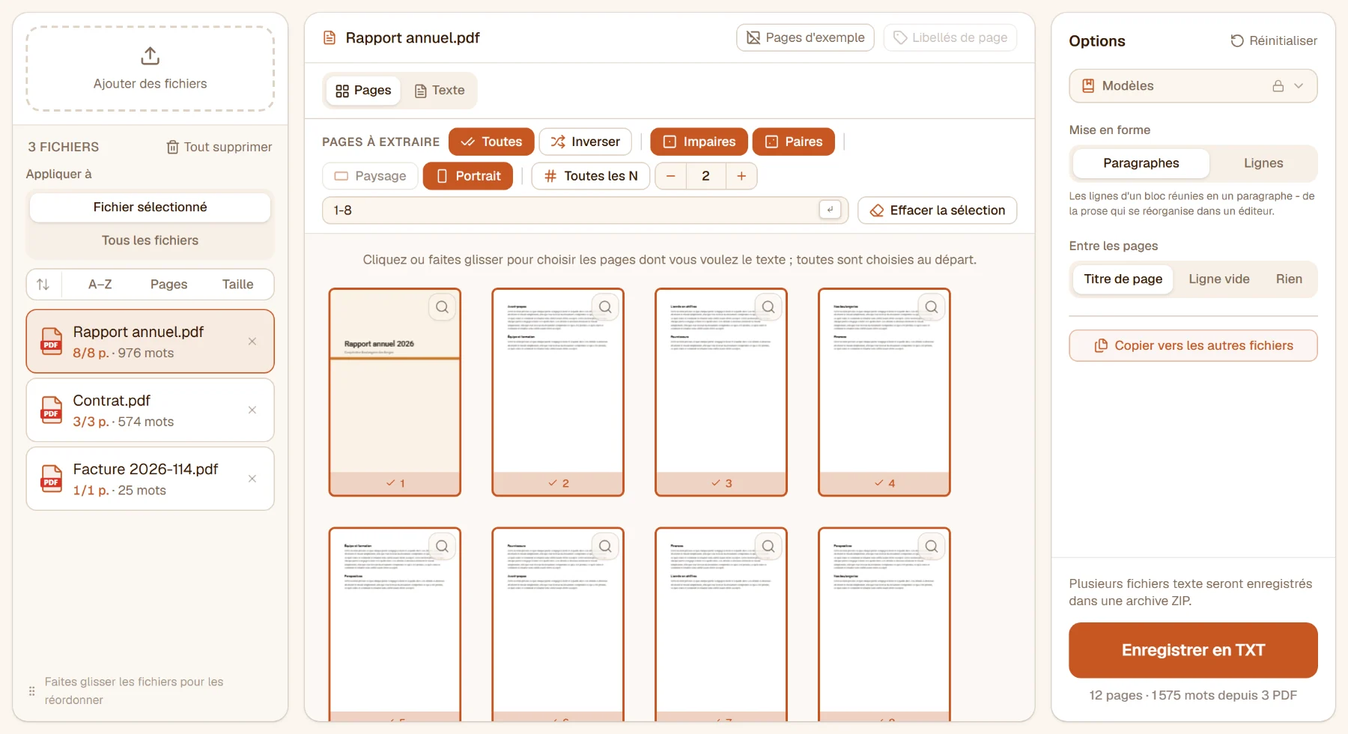Image resolution: width=1348 pixels, height=734 pixels.
Task: Select Paragraphes formatting mode
Action: [1141, 163]
